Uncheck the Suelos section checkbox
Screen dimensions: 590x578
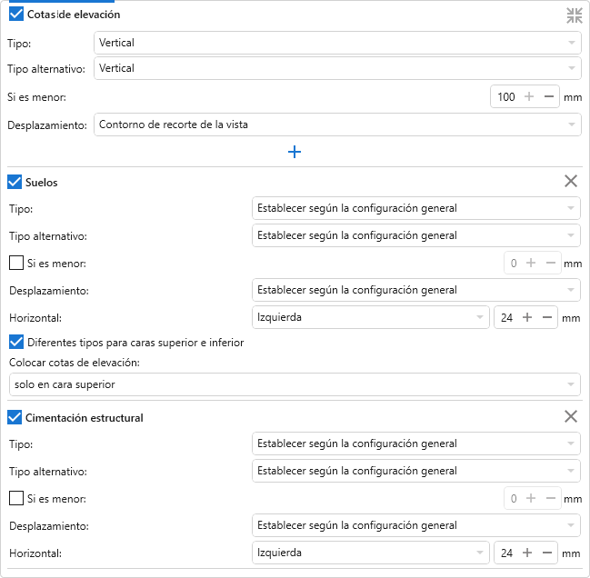click(15, 182)
